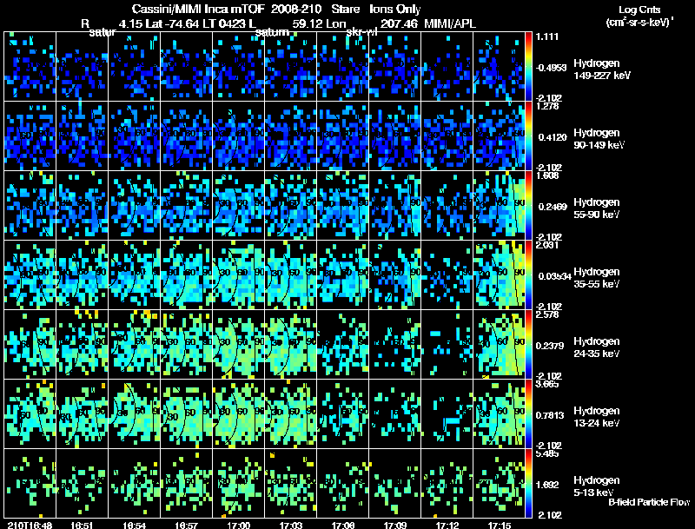Open the 35-55 keV image at 17:03
This screenshot has width=695, height=529.
click(x=291, y=274)
